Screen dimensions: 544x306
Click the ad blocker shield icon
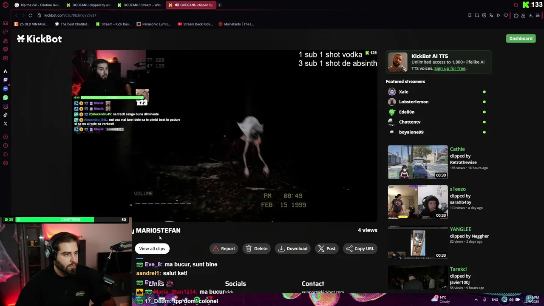484,15
